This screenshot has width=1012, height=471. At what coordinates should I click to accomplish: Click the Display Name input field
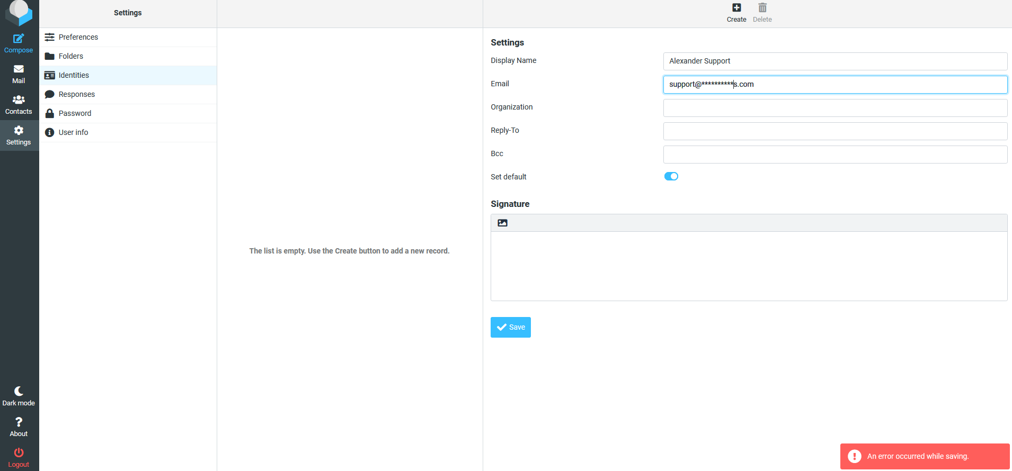coord(835,61)
